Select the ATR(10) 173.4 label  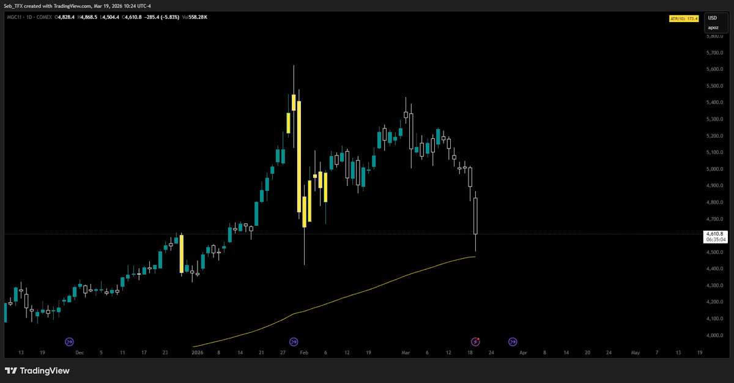point(684,20)
